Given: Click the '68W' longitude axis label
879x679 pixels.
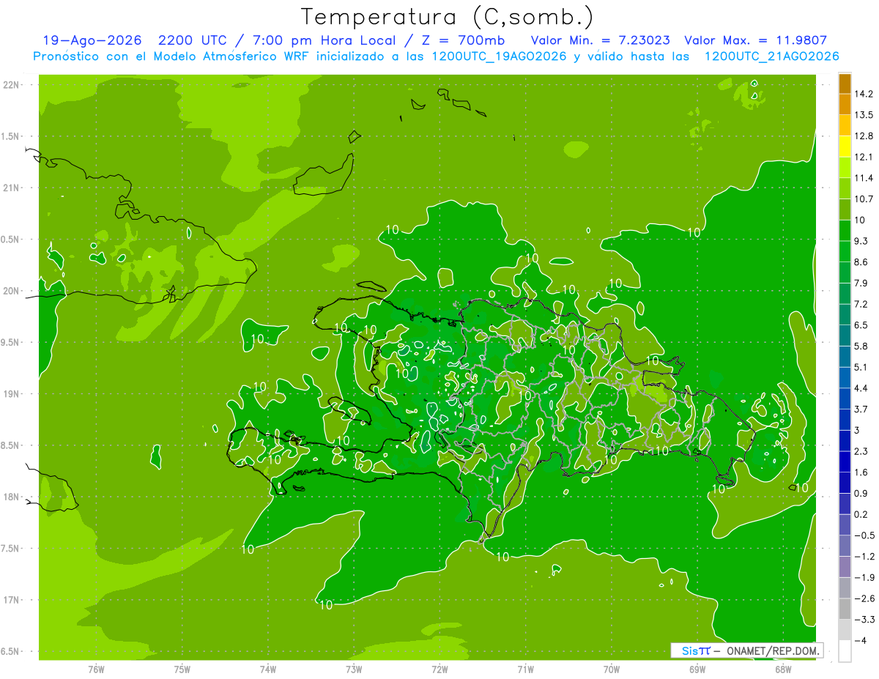Looking at the screenshot, I should point(783,669).
